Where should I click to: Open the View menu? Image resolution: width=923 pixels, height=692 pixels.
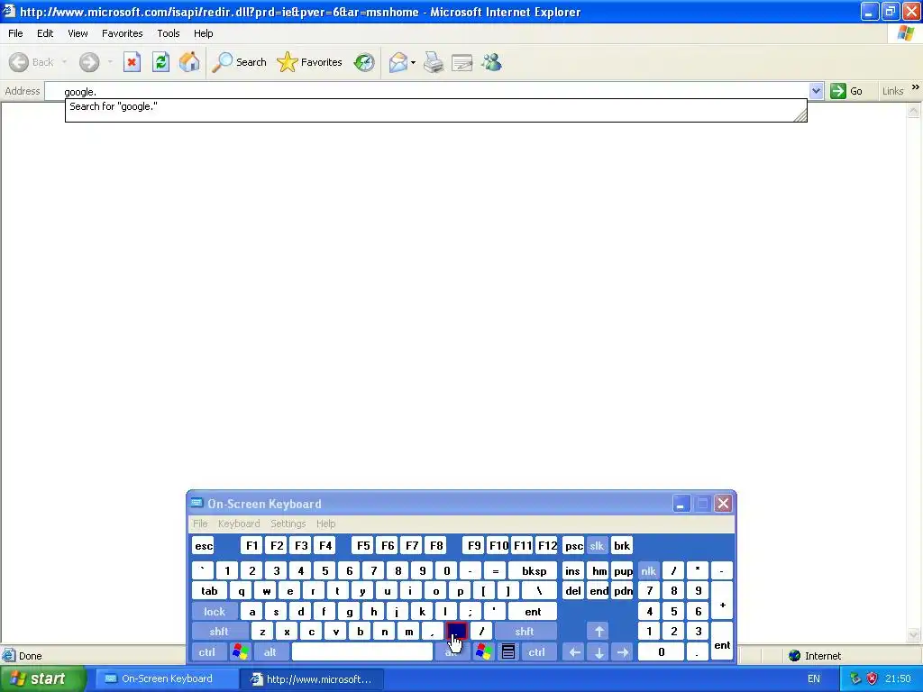(x=78, y=33)
